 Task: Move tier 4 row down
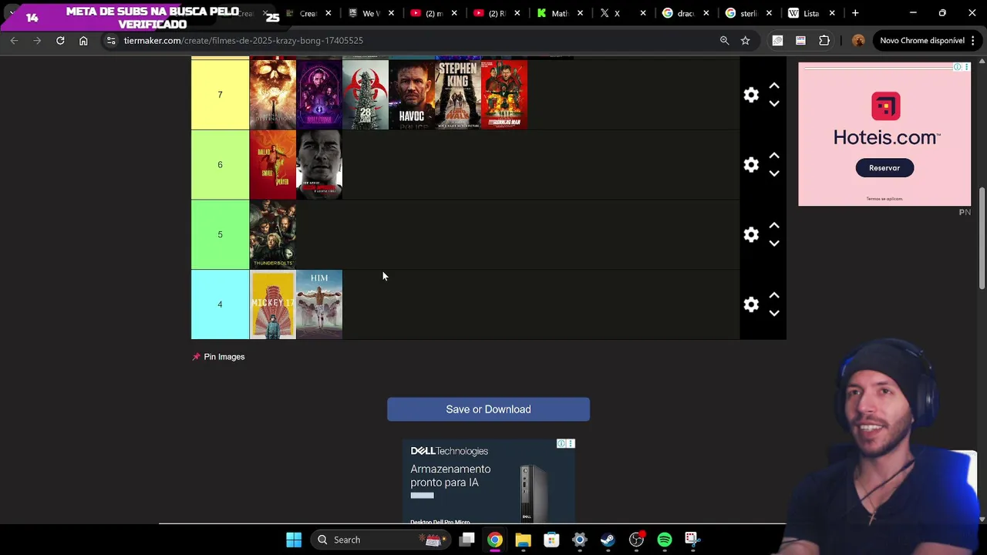pos(774,313)
